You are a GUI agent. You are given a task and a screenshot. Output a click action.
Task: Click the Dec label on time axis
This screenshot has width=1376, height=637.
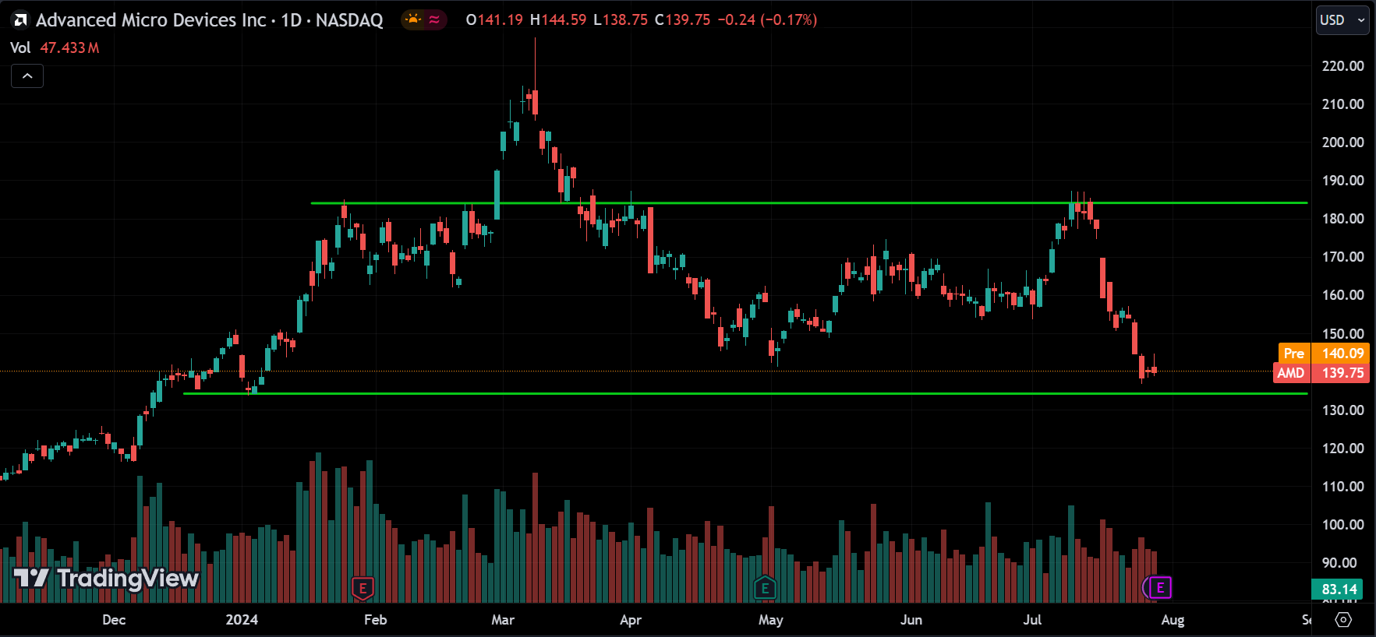114,620
